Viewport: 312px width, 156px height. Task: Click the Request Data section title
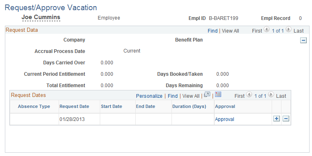(22, 30)
